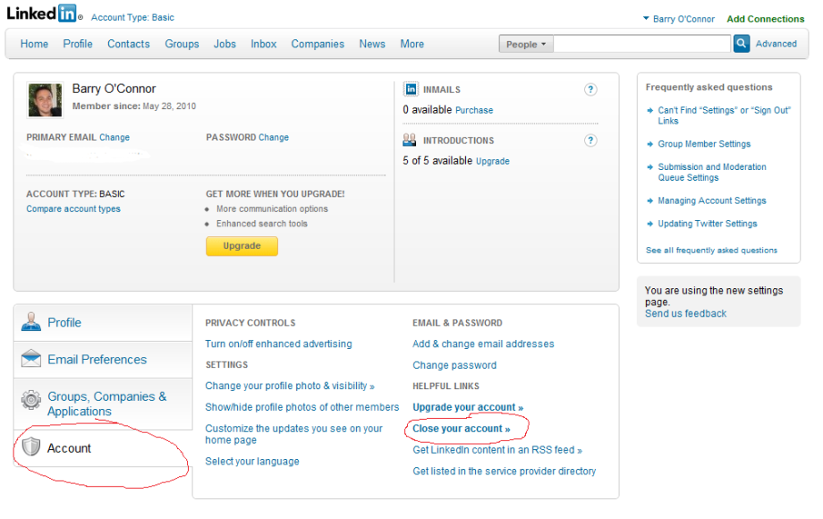
Task: Open the News menu
Action: (x=372, y=44)
